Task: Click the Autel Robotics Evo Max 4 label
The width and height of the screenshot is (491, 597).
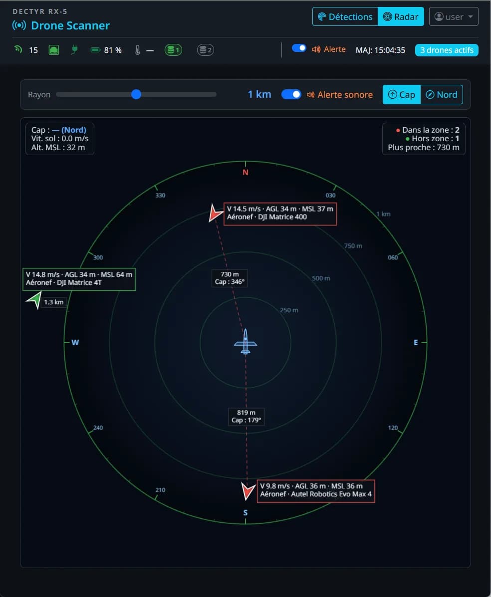Action: click(x=316, y=491)
